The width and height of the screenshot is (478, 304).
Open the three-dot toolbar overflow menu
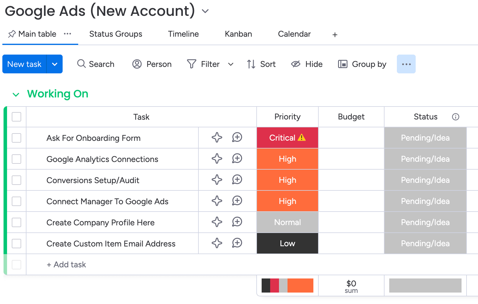[406, 64]
